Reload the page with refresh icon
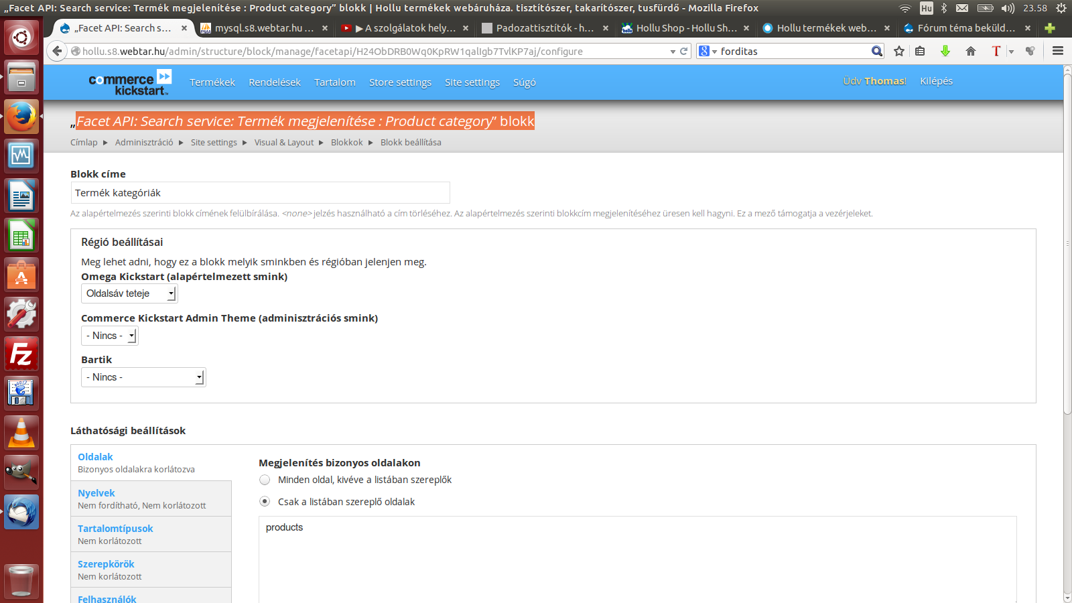The height and width of the screenshot is (603, 1072). pos(684,51)
